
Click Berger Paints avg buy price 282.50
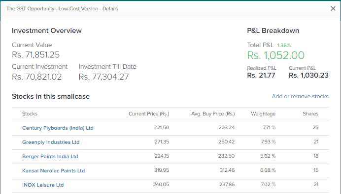(x=226, y=156)
